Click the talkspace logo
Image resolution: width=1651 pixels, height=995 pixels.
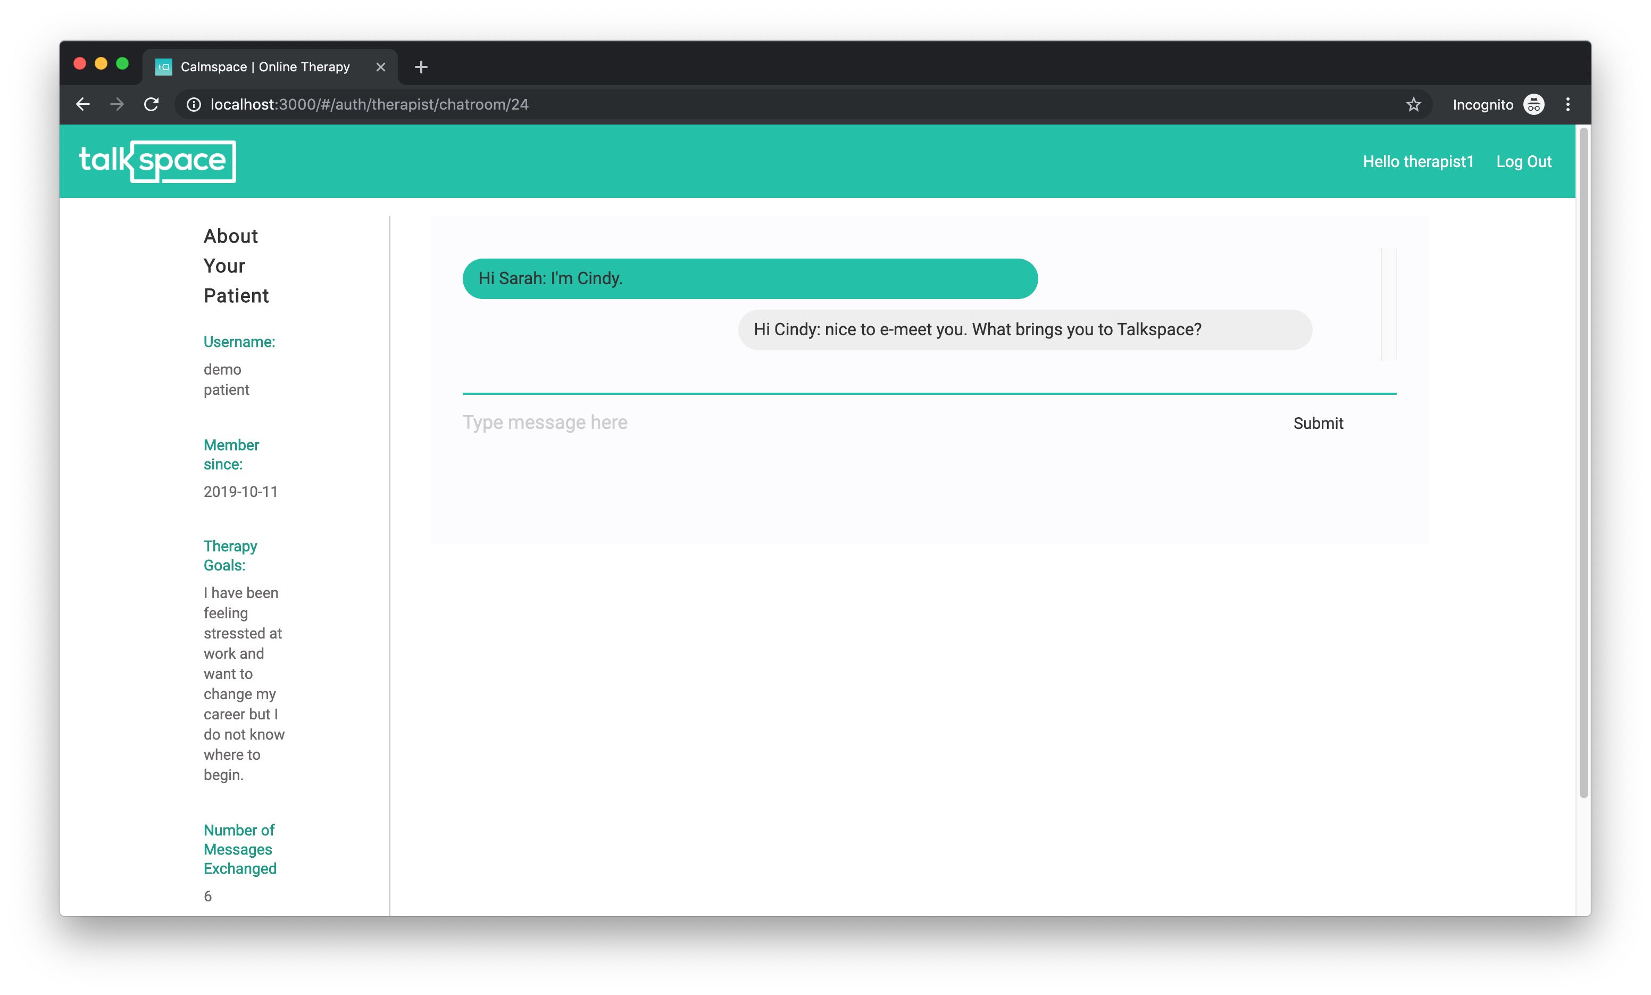click(x=157, y=161)
